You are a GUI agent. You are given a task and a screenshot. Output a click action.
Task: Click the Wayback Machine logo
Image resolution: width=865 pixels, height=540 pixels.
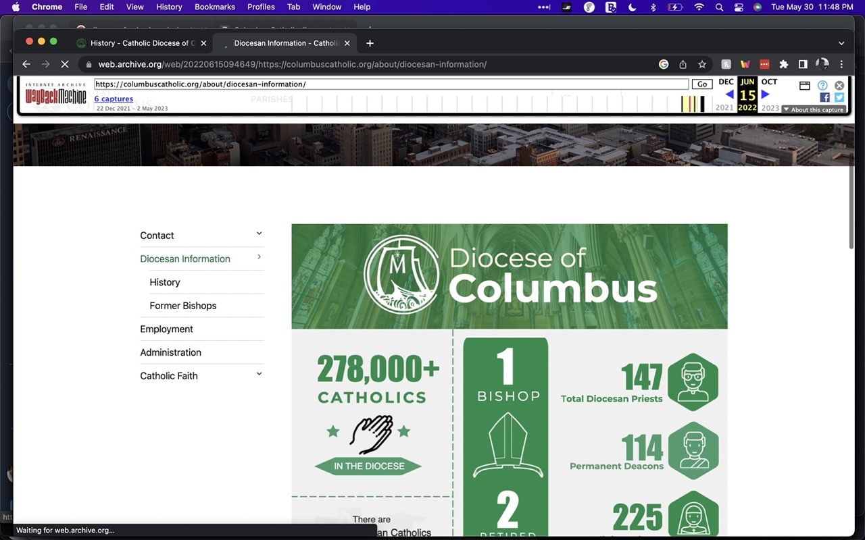(55, 95)
